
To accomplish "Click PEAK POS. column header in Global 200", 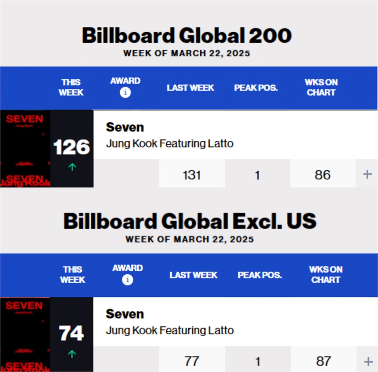I will [256, 88].
